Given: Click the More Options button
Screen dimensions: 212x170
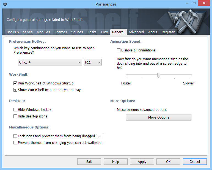Looking at the screenshot, I should [159, 117].
